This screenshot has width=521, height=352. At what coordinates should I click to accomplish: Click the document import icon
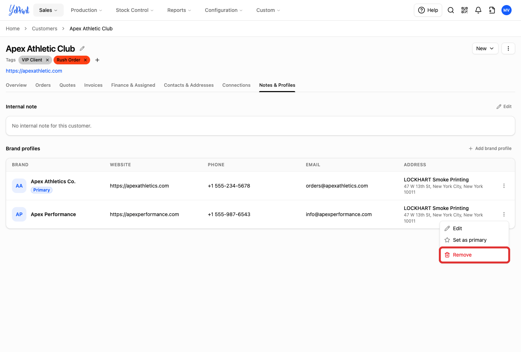click(492, 10)
